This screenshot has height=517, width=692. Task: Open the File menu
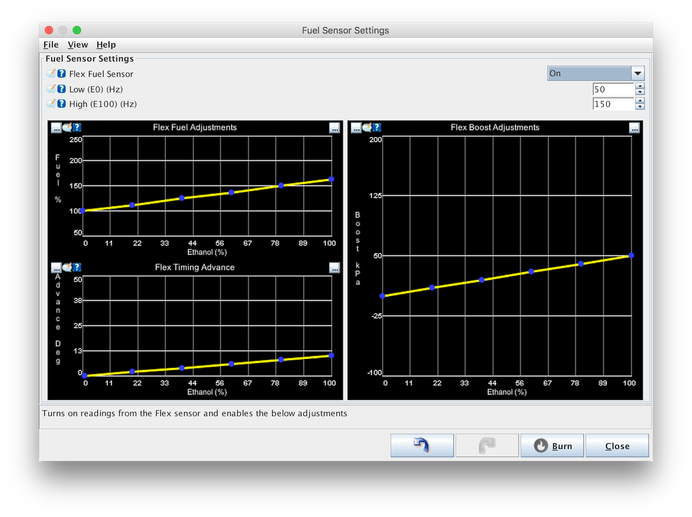pos(51,45)
